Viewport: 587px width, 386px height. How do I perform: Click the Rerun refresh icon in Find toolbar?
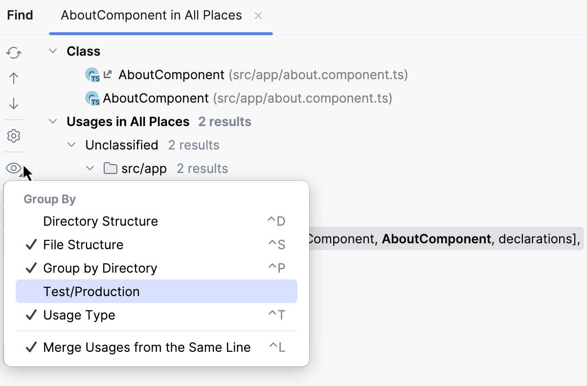14,52
